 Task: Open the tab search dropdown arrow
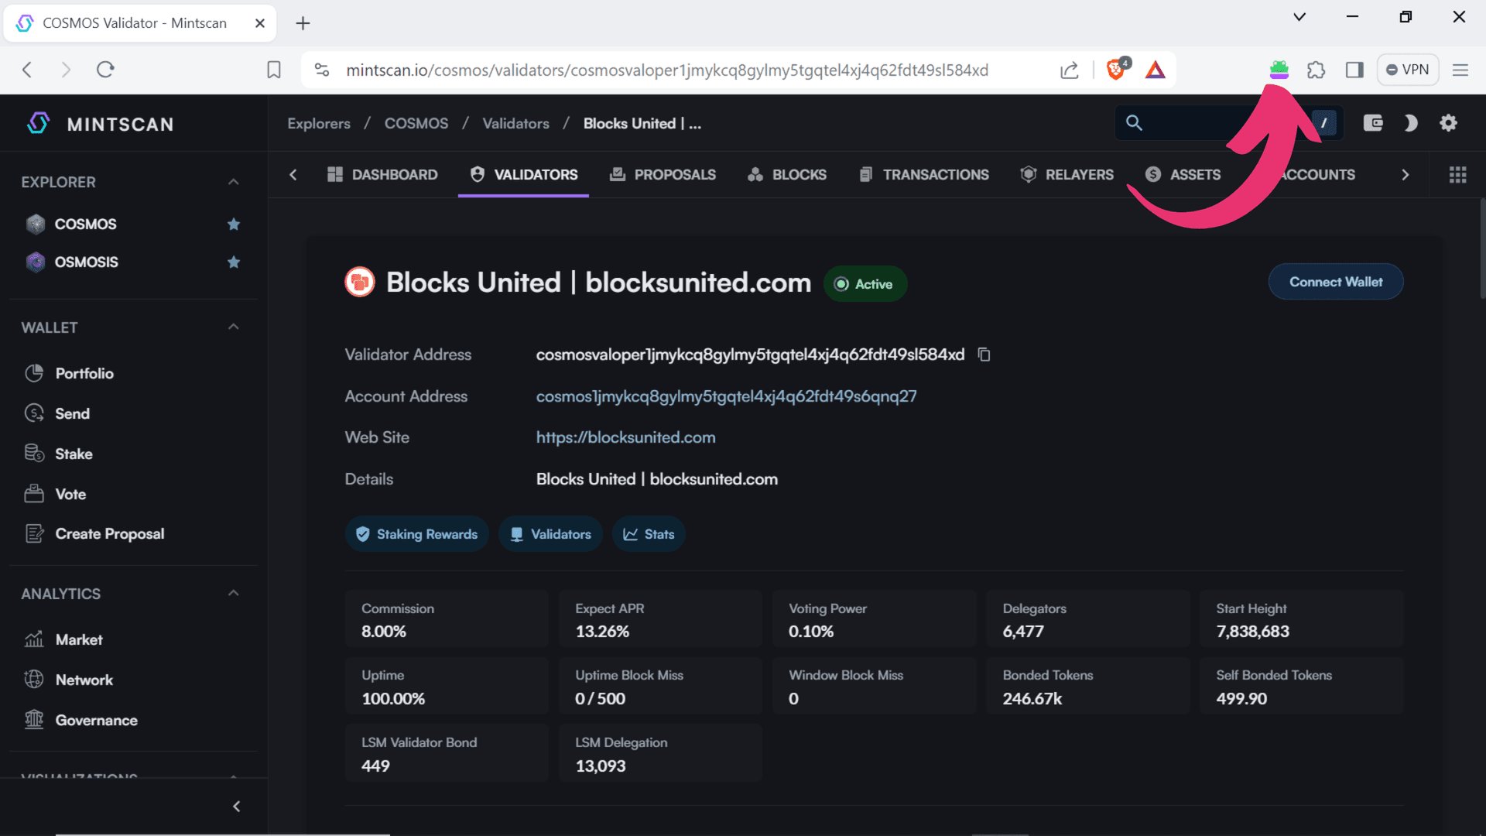pos(1299,17)
